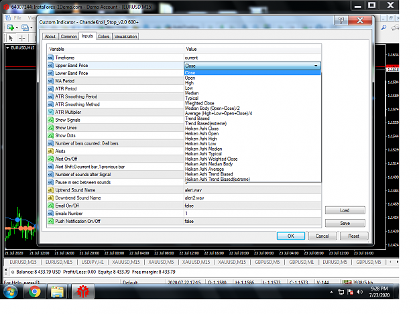Select the Open option in price dropdown
The image size is (419, 314).
point(253,78)
